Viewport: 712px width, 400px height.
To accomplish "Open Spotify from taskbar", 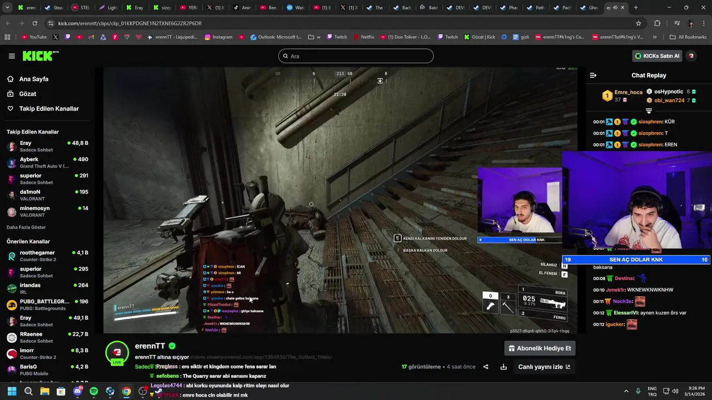I will click(x=93, y=392).
